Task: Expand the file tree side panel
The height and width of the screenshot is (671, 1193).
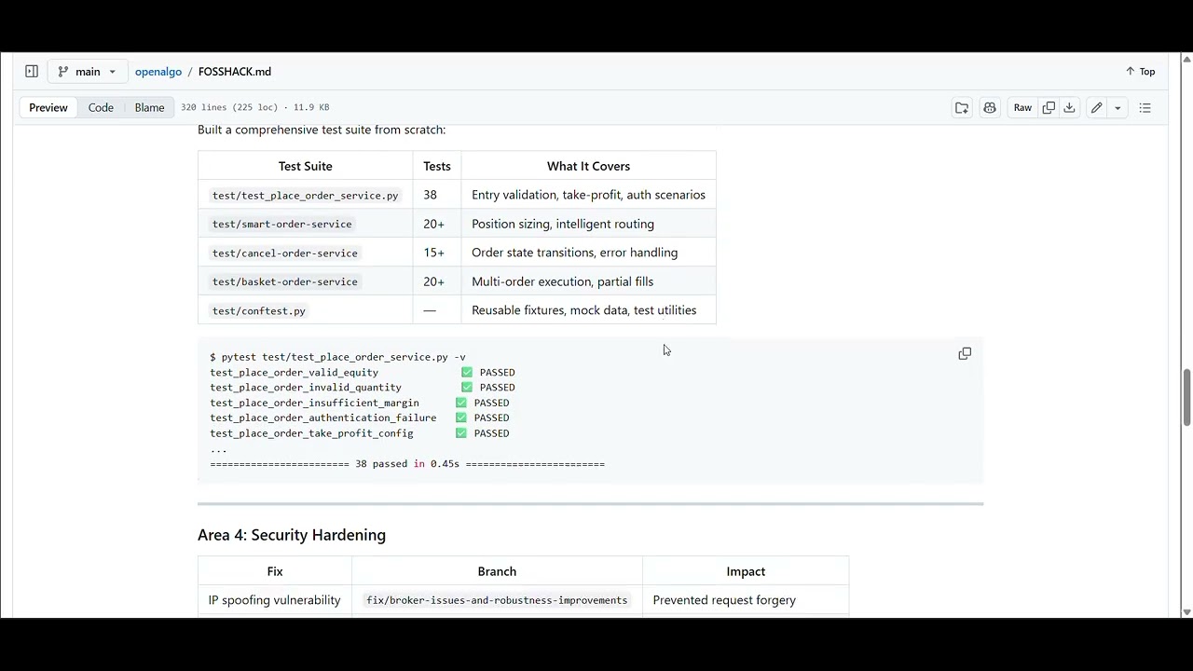Action: tap(32, 72)
